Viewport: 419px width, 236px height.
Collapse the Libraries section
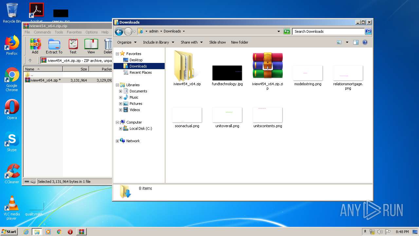[x=117, y=85]
